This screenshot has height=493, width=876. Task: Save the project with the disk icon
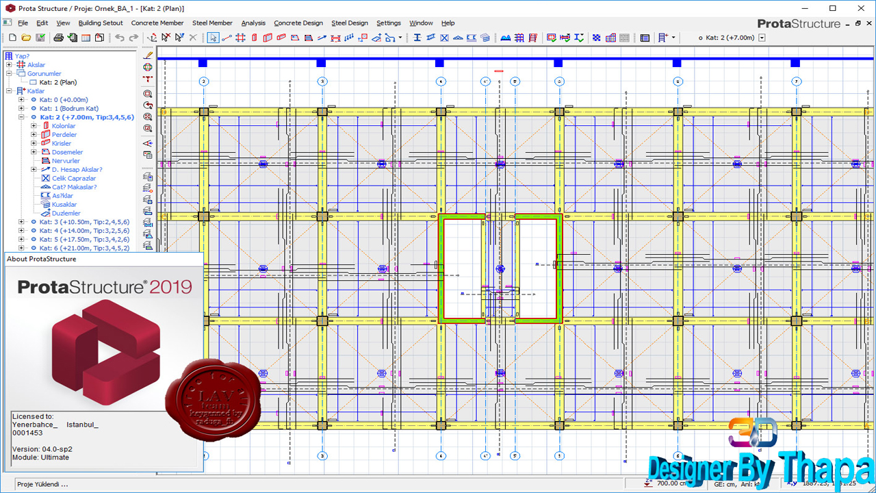point(40,38)
